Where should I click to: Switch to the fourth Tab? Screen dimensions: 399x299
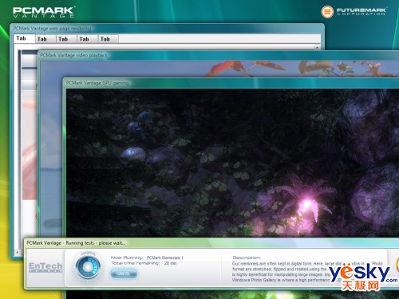[x=88, y=39]
